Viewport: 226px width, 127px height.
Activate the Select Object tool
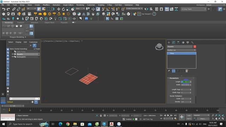pos(39,9)
